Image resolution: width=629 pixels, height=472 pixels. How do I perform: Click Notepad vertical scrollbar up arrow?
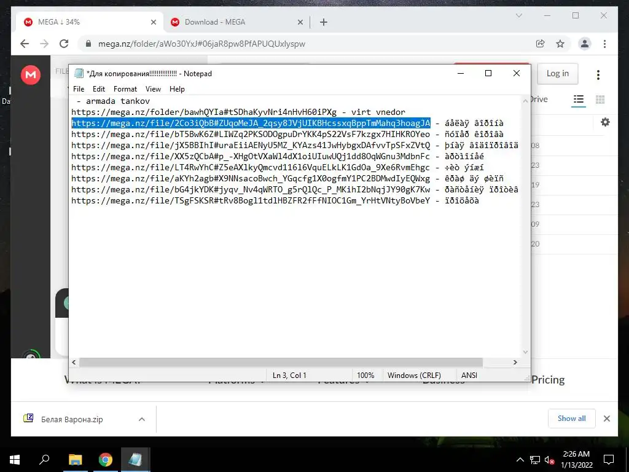[525, 101]
